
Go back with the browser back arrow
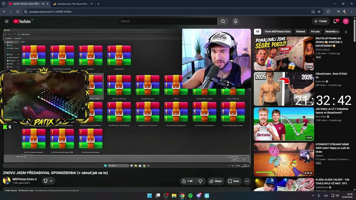[4, 12]
